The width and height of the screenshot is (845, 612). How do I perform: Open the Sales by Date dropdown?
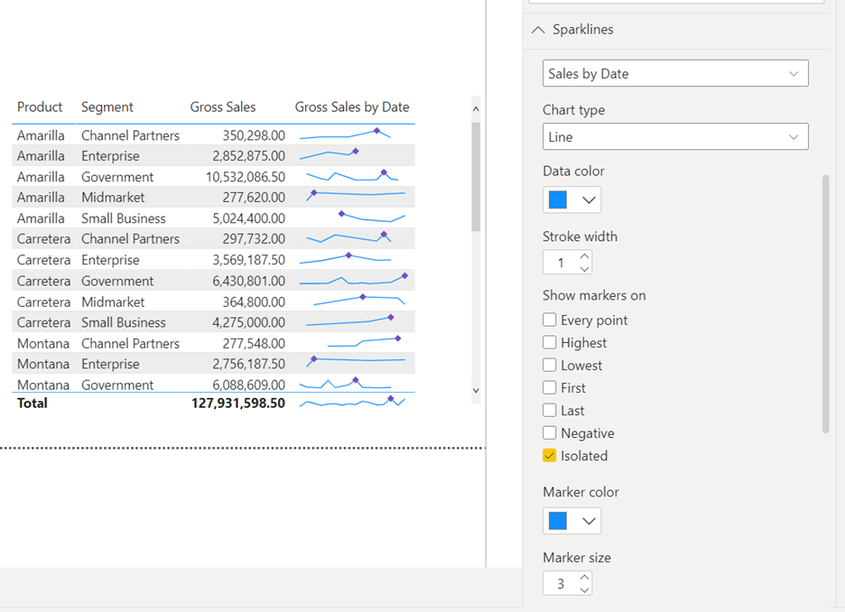coord(675,74)
